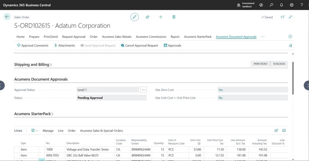
Task: Click Has Zero Cost Yes value
Action: tap(253, 90)
